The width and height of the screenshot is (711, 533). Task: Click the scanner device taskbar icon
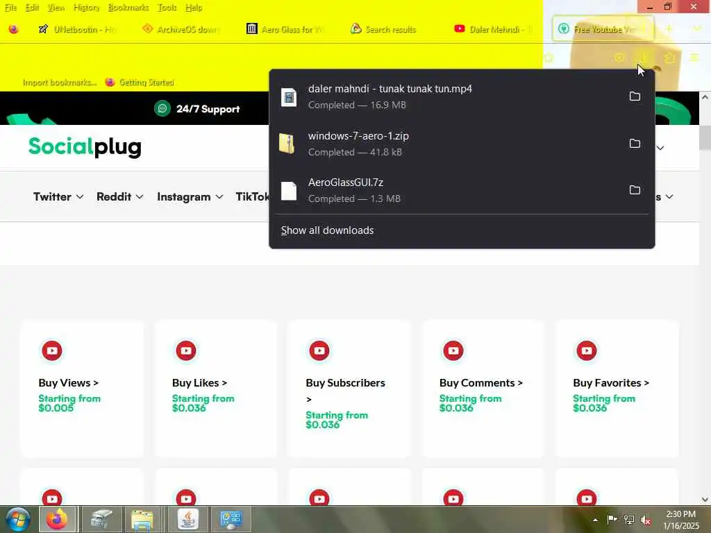101,519
